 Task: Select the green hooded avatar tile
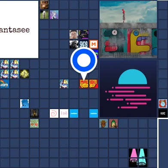click(113, 123)
